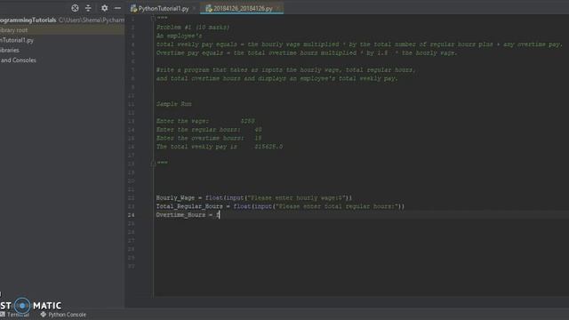
Task: Click the 'Write a program that takes' line
Action: tap(286, 69)
